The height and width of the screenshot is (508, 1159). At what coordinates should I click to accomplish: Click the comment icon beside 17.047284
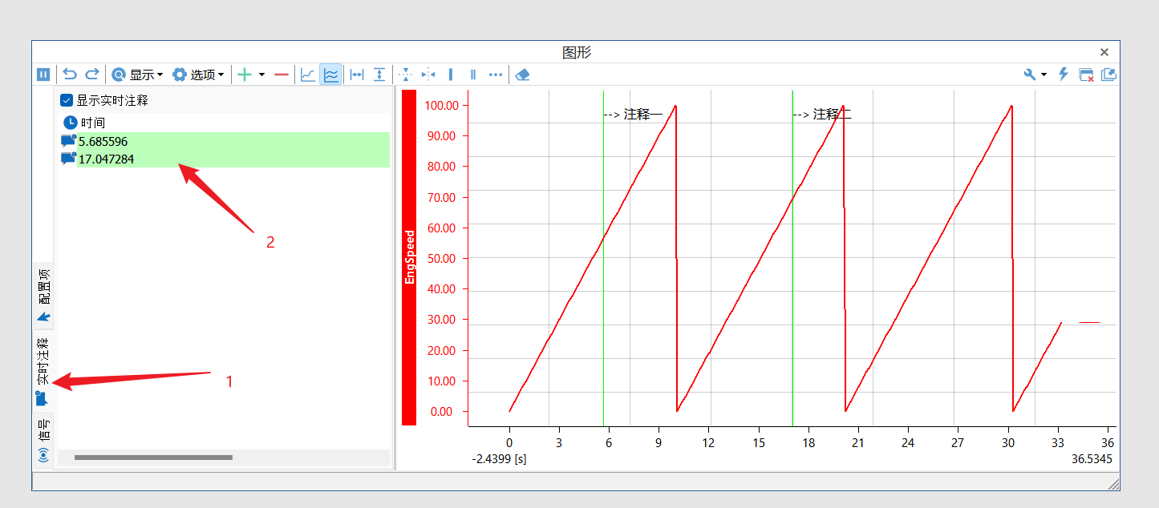68,159
